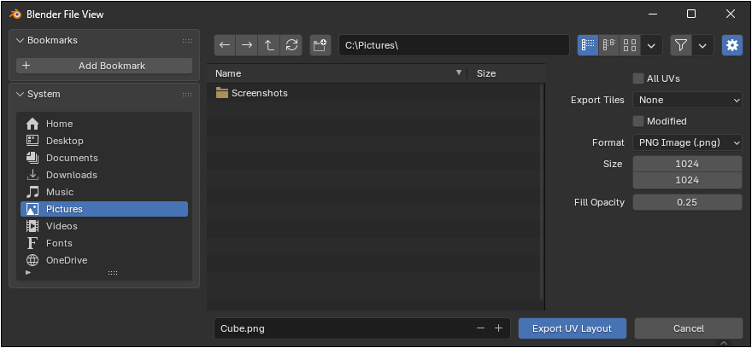
Task: Go back to previous folder
Action: (x=225, y=45)
